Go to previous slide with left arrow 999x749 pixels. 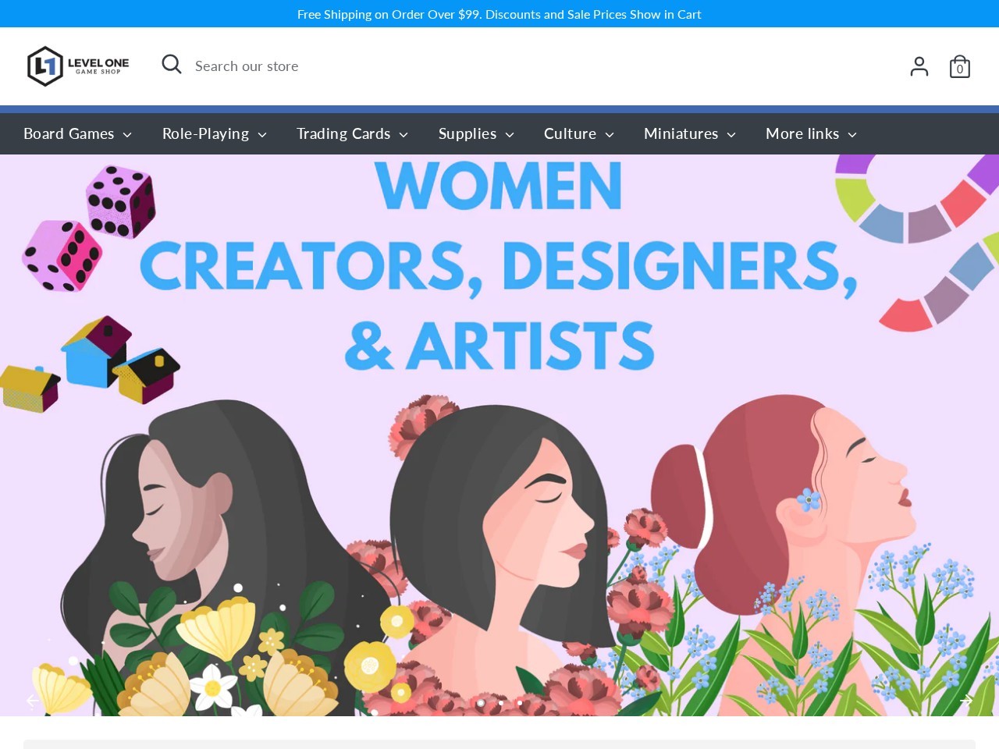point(33,701)
